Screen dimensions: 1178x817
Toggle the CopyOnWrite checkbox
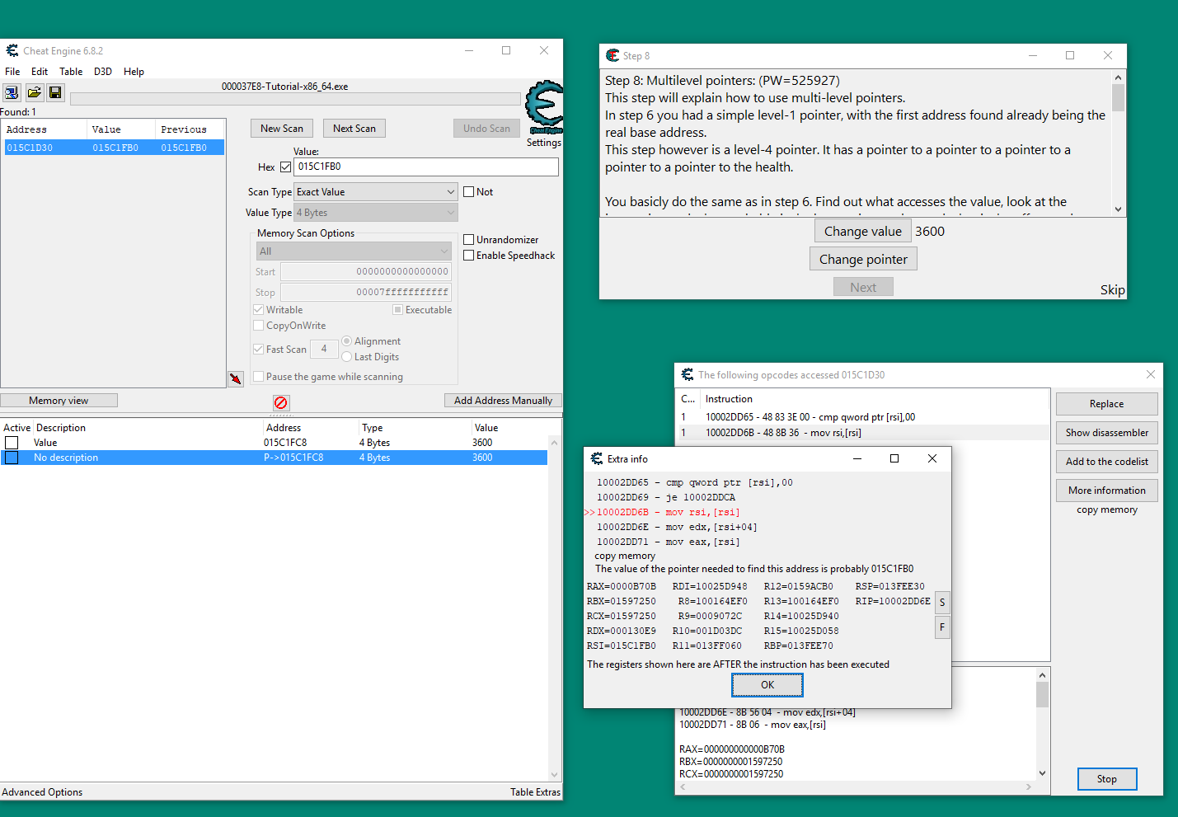(258, 325)
